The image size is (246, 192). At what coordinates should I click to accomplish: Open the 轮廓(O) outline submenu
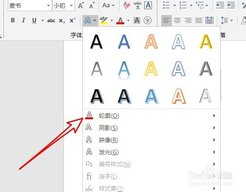click(151, 116)
